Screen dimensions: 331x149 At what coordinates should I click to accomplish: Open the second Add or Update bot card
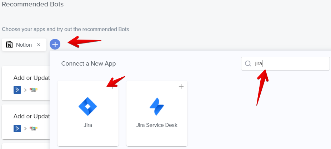click(x=26, y=122)
